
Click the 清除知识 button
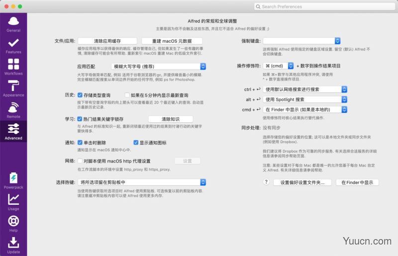pos(171,119)
